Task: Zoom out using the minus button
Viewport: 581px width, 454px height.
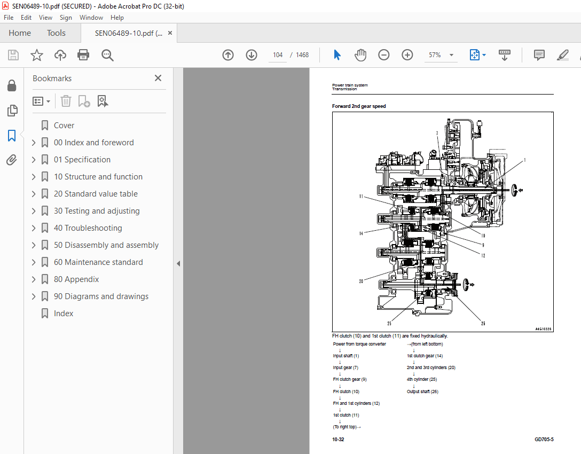Action: pos(384,54)
